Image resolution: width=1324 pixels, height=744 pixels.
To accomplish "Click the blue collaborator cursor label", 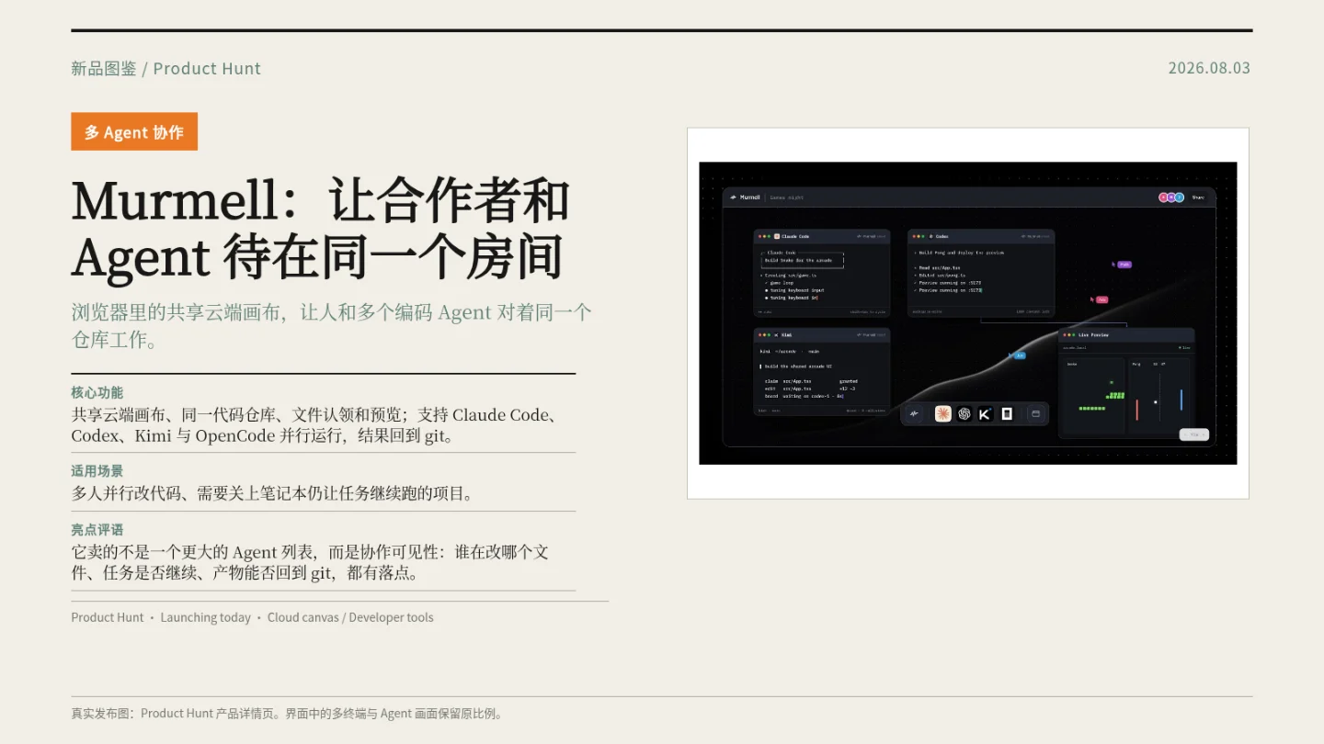I will (1020, 355).
